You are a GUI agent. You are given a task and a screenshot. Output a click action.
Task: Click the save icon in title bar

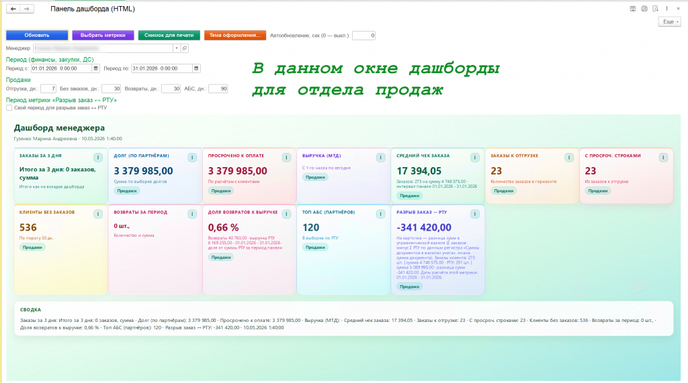pyautogui.click(x=633, y=8)
